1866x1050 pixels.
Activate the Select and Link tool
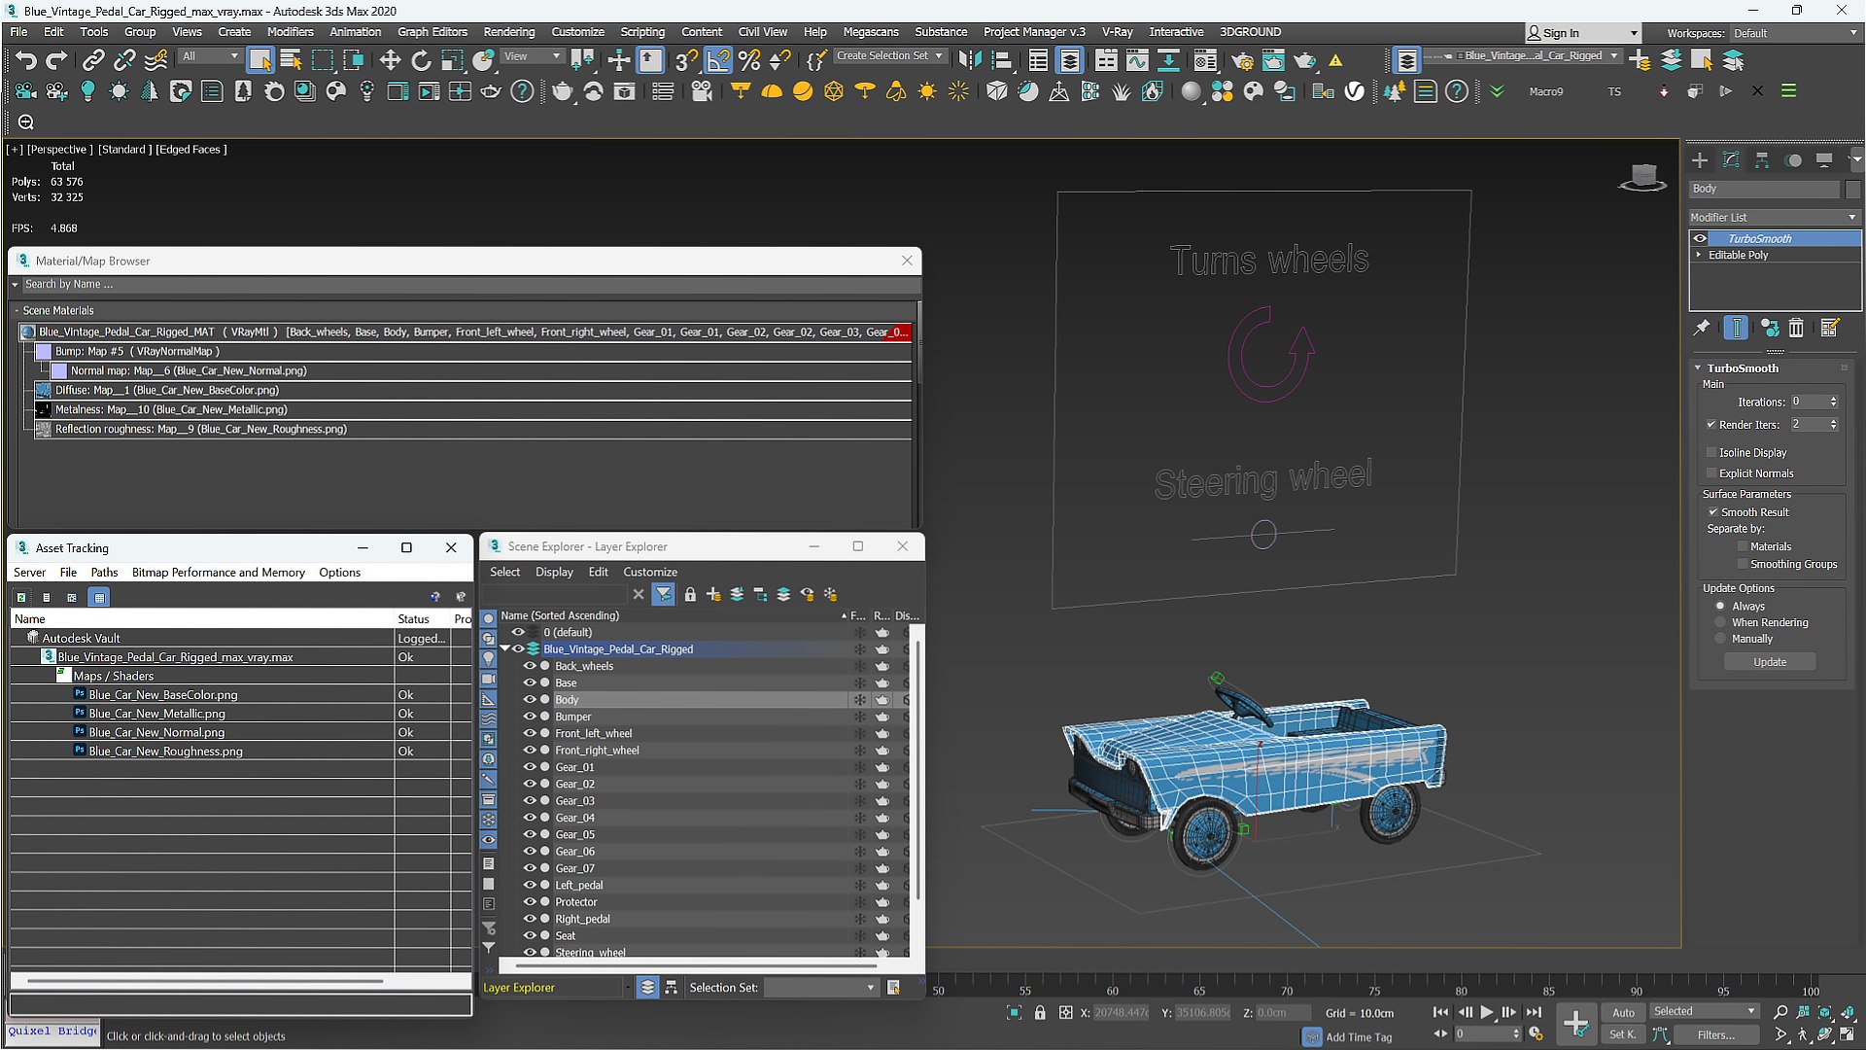click(x=93, y=60)
